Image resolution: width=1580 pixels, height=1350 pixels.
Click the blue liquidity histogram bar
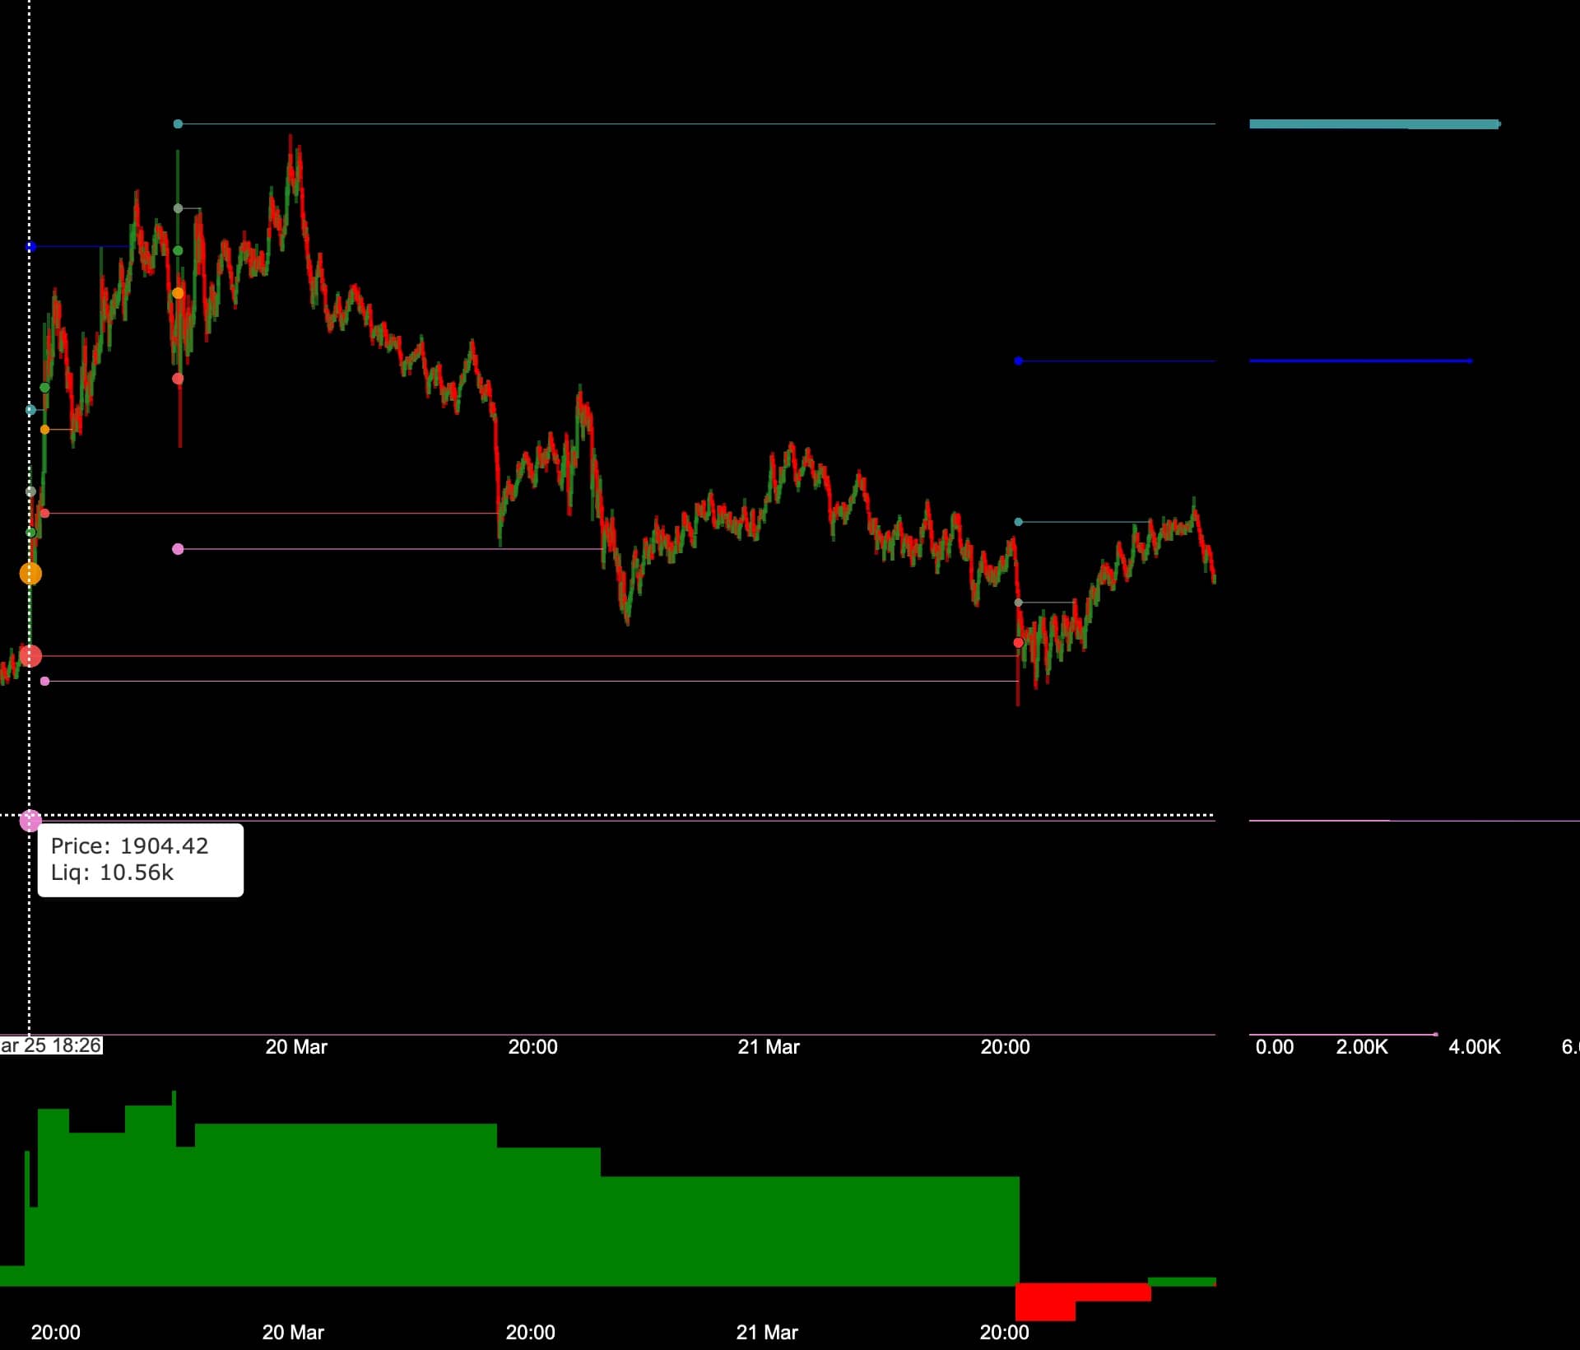tap(1359, 361)
